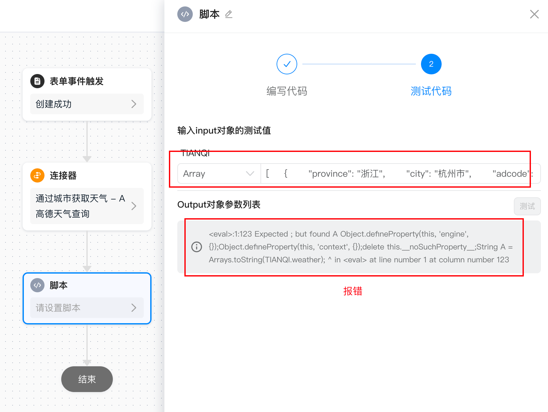
Task: Select the 脚本 node title in flow
Action: coord(59,285)
